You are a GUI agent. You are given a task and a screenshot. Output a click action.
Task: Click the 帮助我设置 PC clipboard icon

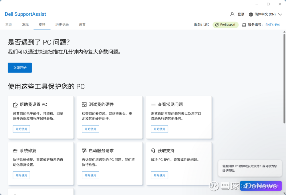pyautogui.click(x=15, y=105)
